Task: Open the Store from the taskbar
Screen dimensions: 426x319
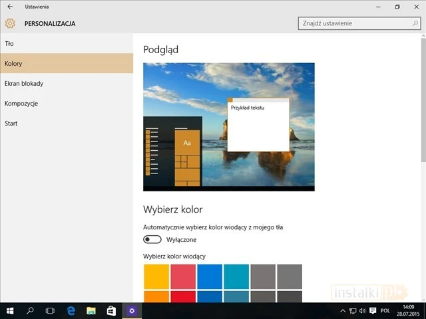Action: click(x=111, y=310)
